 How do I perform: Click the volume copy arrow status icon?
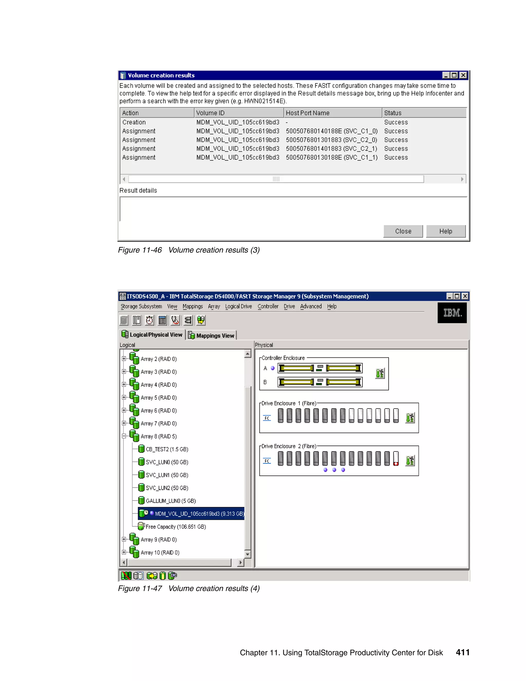152,575
